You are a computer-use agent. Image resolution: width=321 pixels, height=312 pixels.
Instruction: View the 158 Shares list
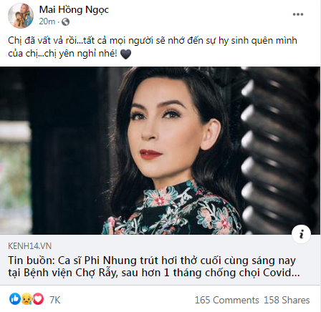click(287, 300)
